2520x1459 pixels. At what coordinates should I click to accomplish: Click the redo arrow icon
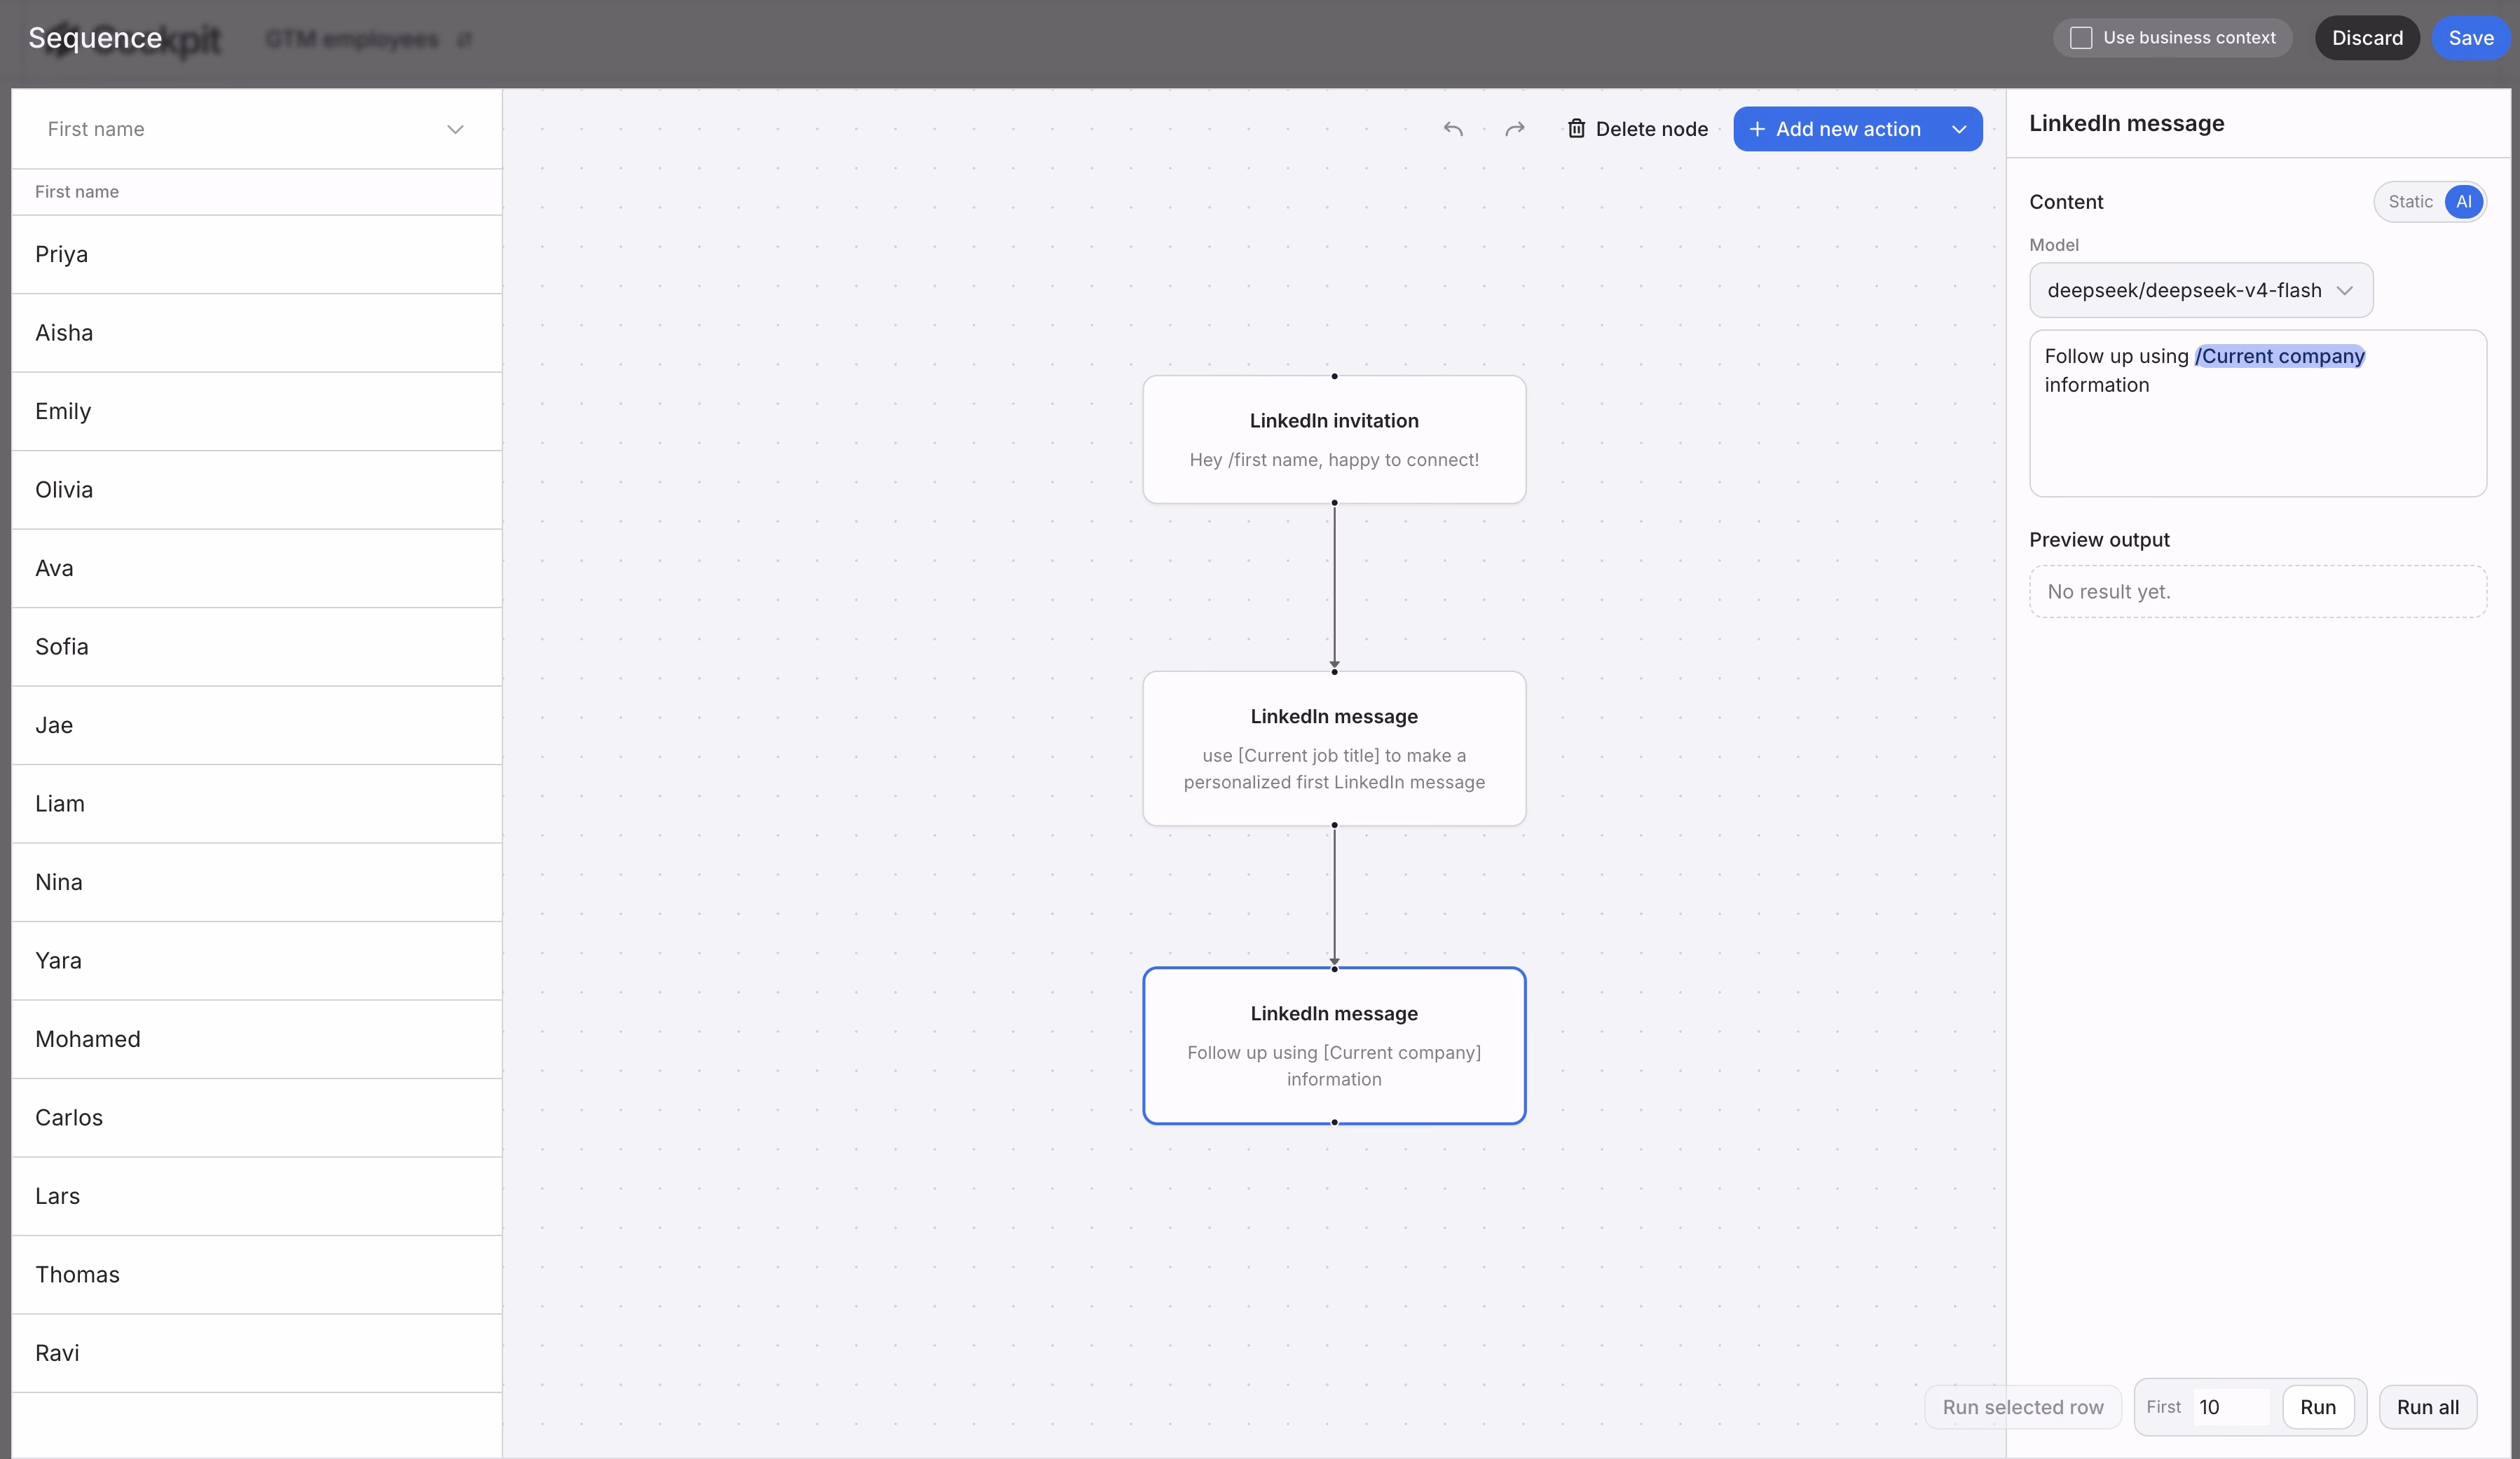click(x=1515, y=129)
